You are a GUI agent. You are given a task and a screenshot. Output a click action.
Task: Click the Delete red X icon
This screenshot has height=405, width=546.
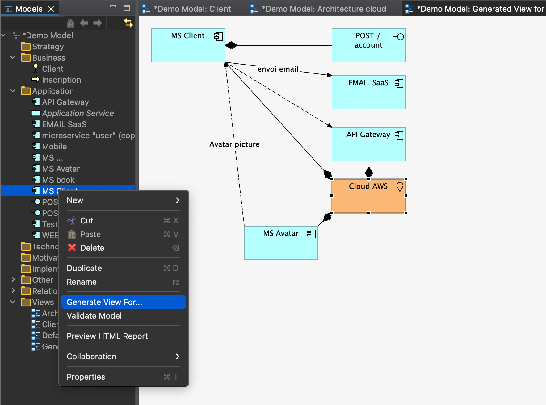click(x=72, y=248)
